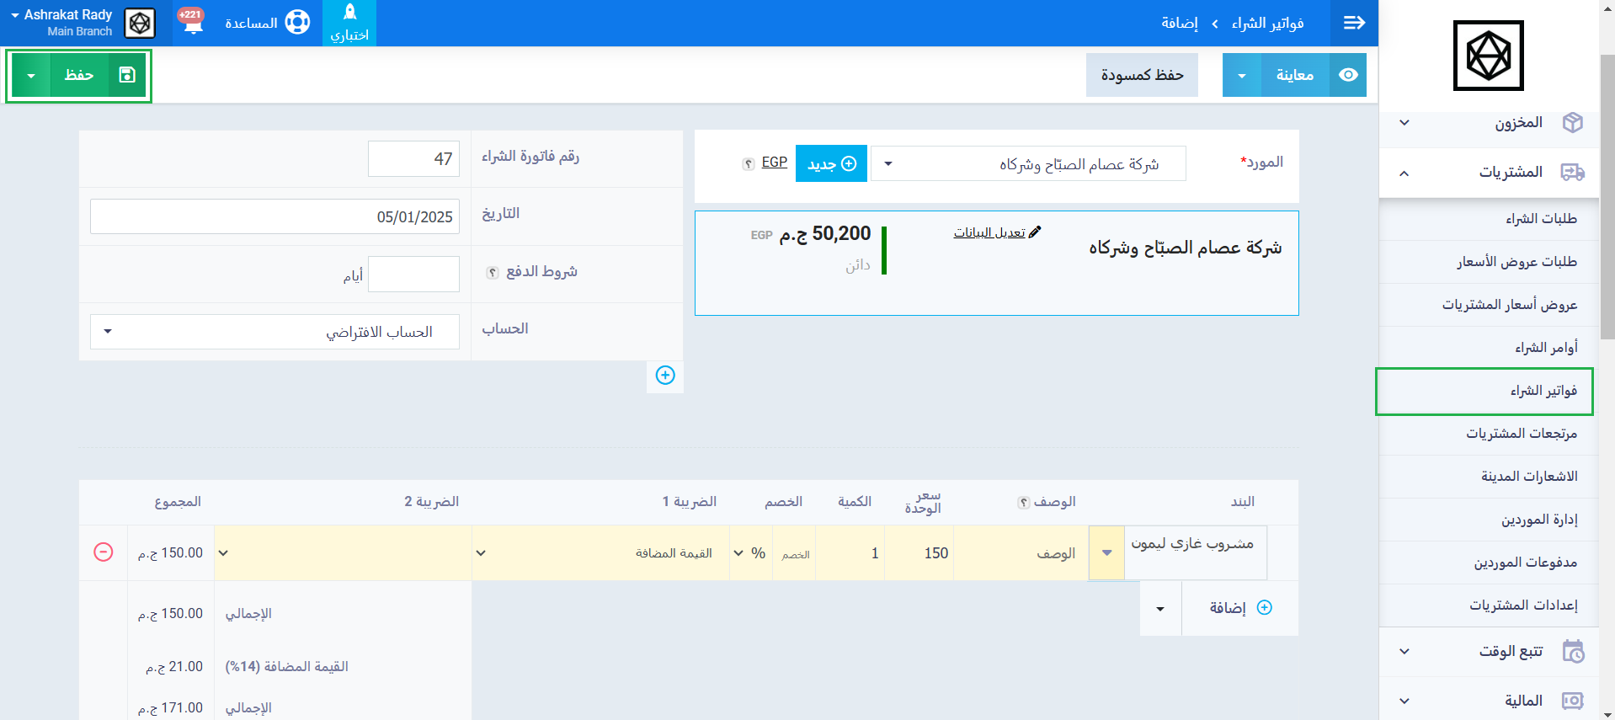Click the plus circle icon below the account field
Screen dimensions: 1615x720
point(665,376)
